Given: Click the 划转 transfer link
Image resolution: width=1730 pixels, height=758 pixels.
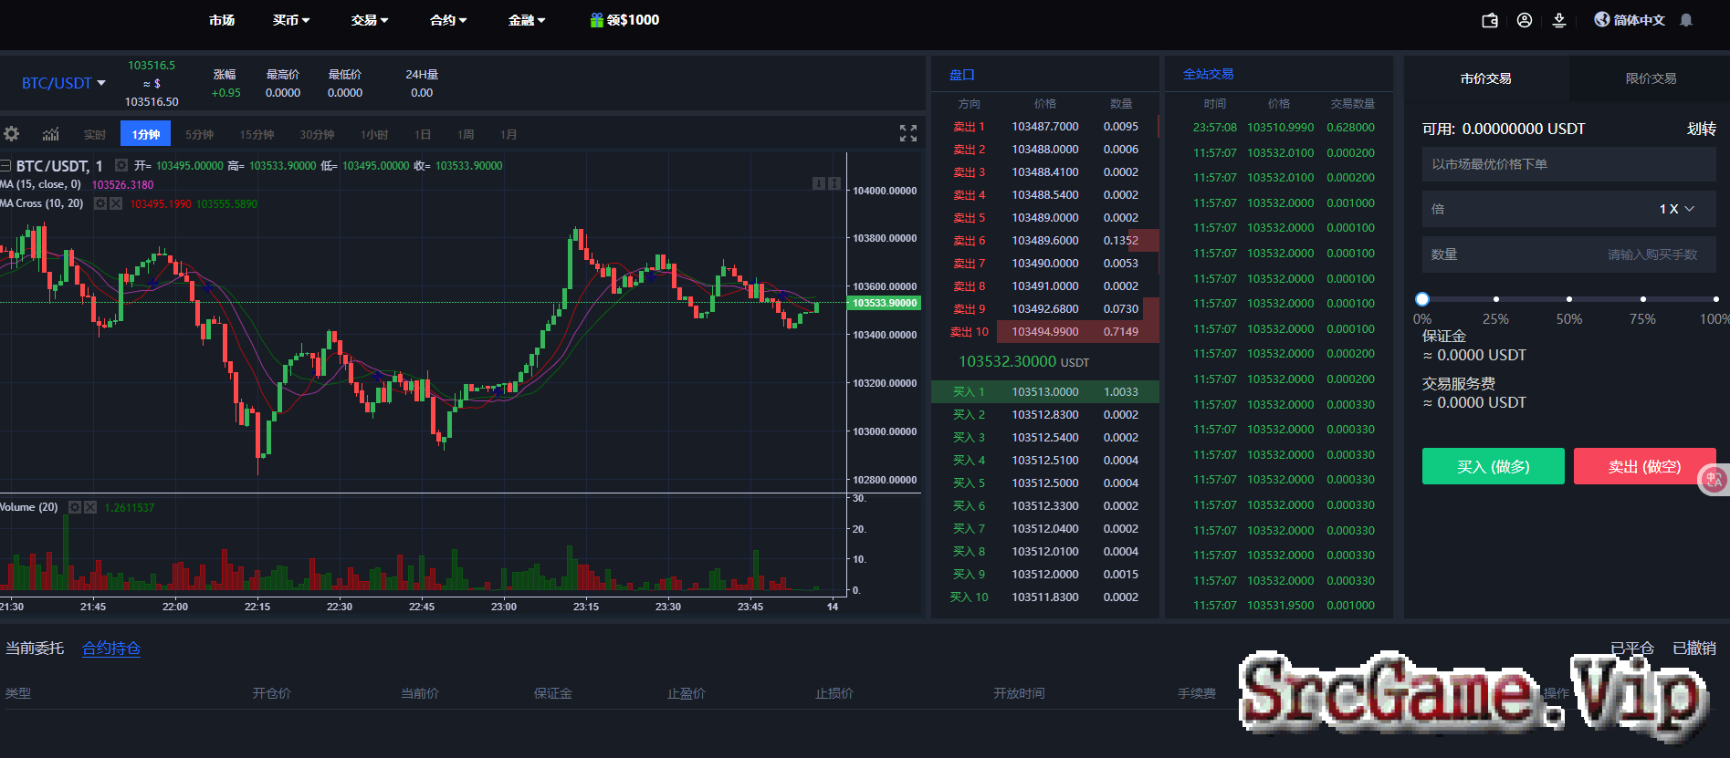Looking at the screenshot, I should click(1702, 129).
